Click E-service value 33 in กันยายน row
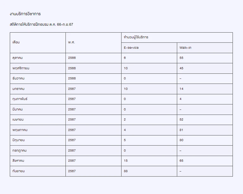The height and width of the screenshot is (194, 243). pyautogui.click(x=126, y=171)
